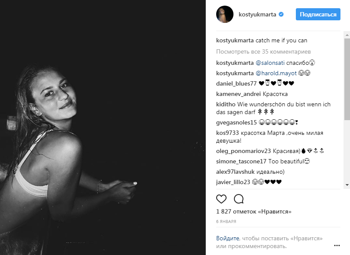Click the Подписаться follow button

(x=318, y=14)
